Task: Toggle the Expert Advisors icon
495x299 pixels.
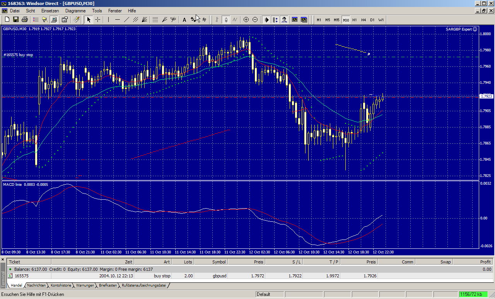Action: point(284,20)
